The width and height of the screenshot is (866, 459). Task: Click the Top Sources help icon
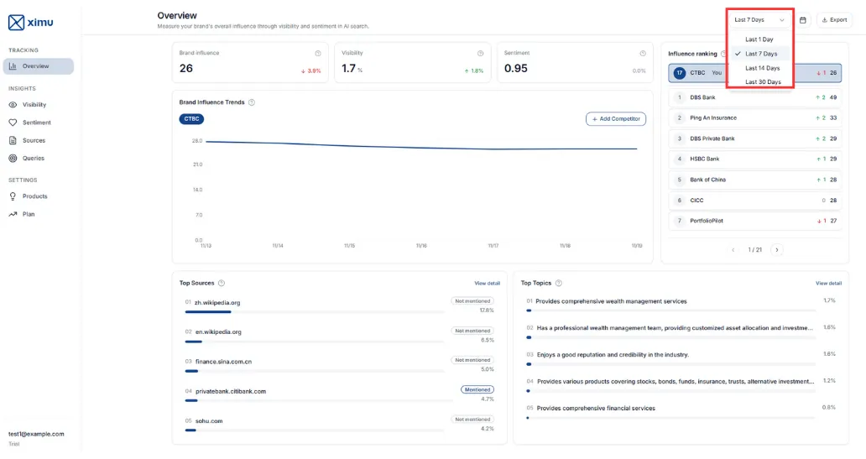(x=222, y=283)
